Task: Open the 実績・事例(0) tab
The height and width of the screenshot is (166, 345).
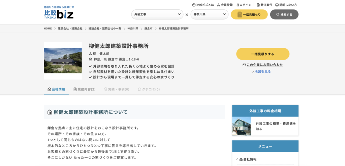Action: 117,89
